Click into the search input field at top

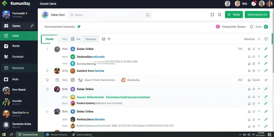[x=110, y=15]
